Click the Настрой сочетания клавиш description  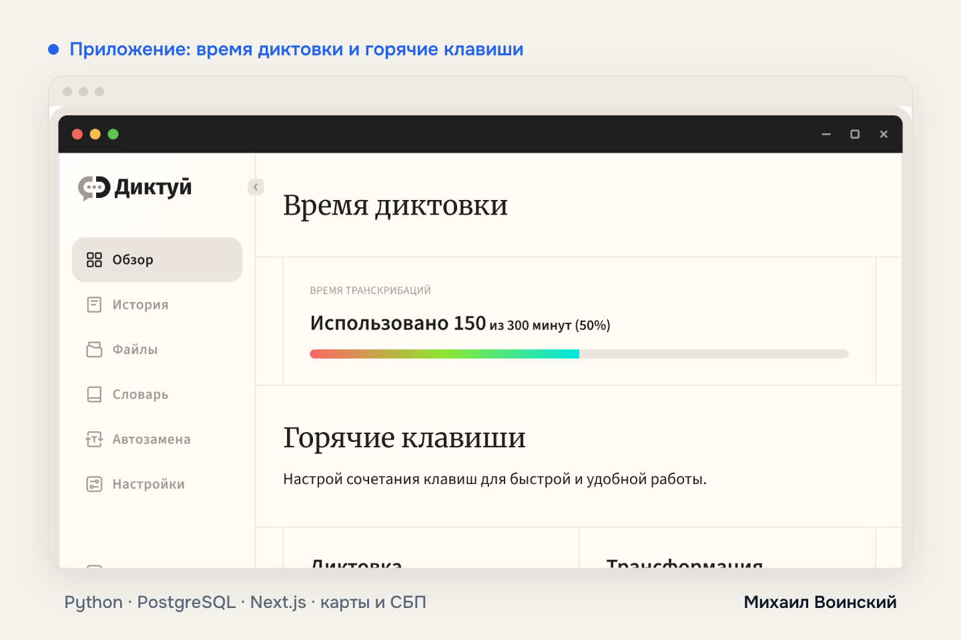tap(495, 479)
